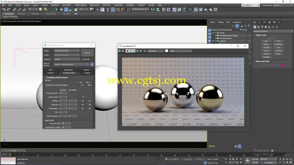The height and width of the screenshot is (165, 294).
Task: Click the time slider 0 / 100
Action: point(13,150)
